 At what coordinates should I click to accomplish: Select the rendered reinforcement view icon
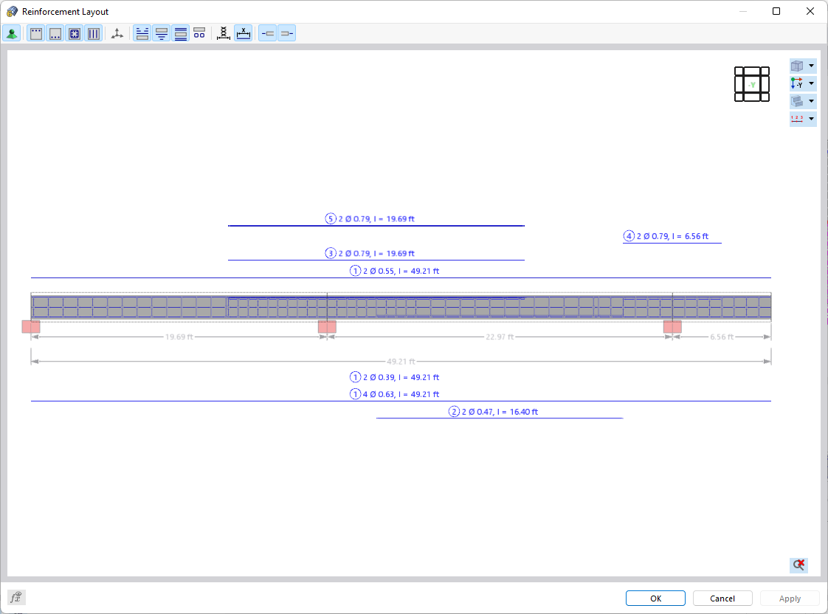[11, 32]
